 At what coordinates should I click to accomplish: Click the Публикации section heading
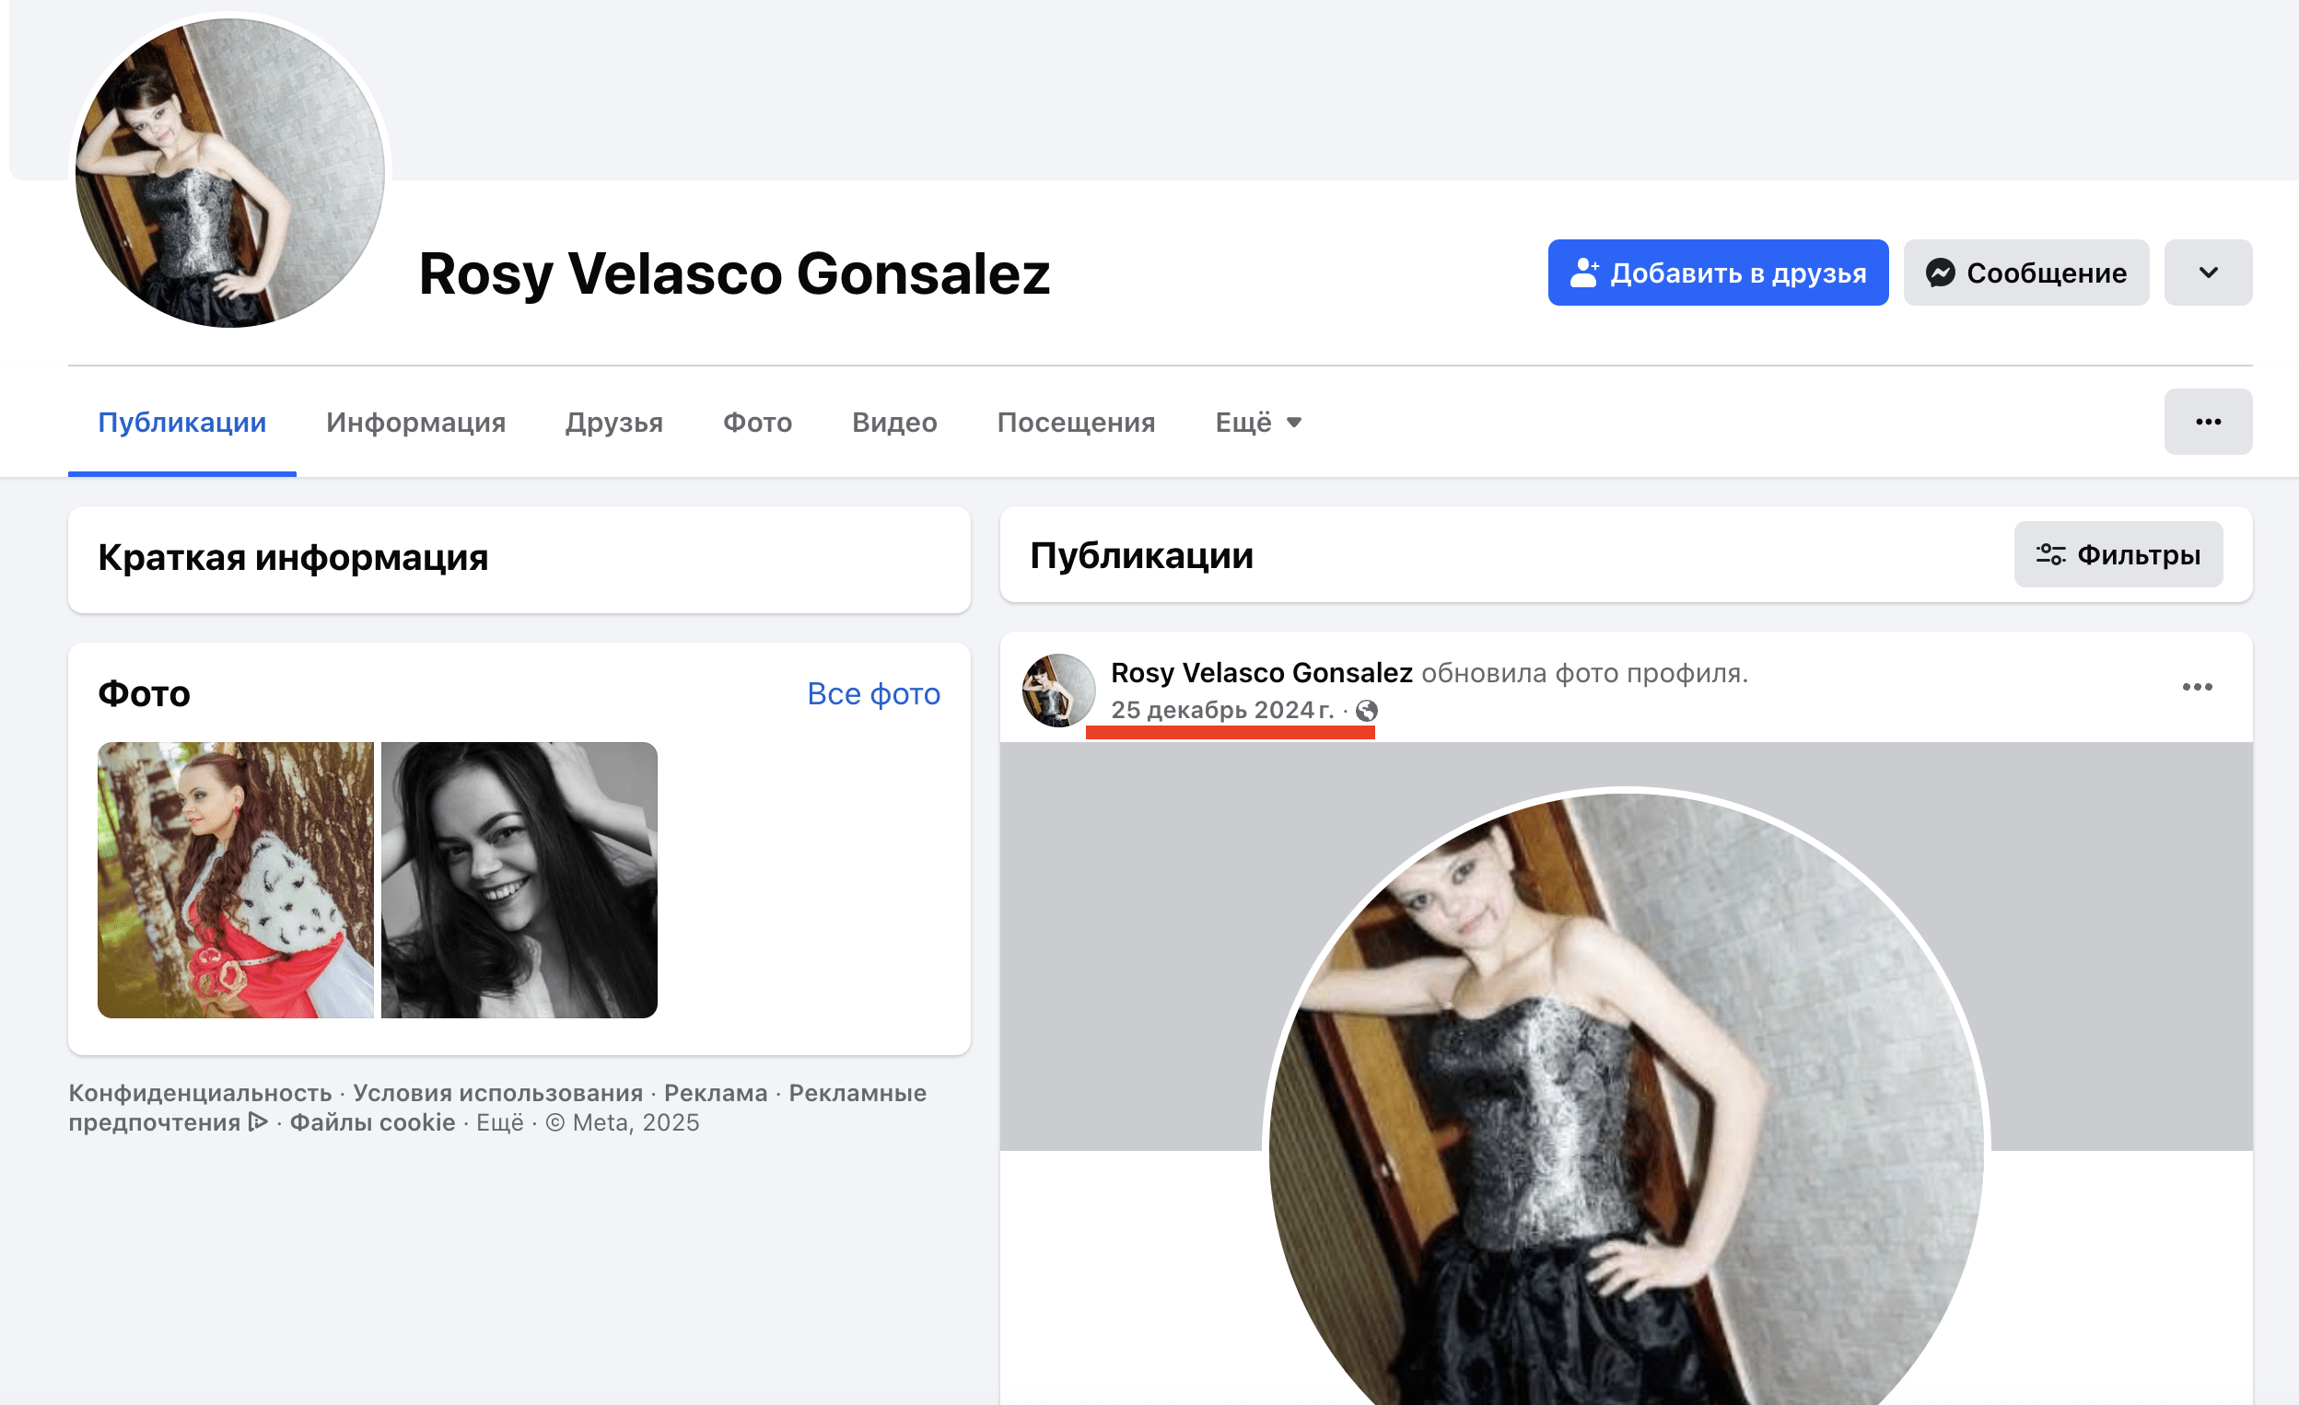[1141, 556]
